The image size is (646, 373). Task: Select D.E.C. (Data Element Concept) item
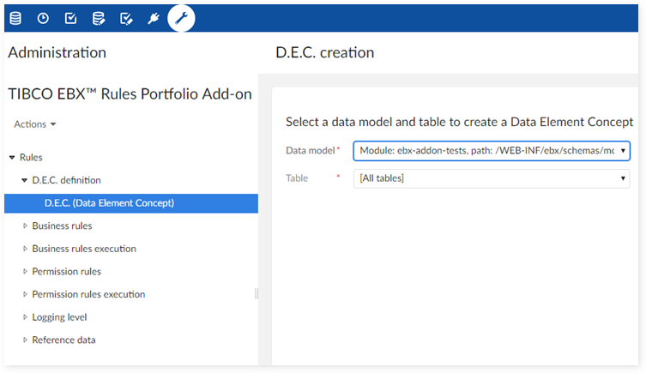[x=109, y=203]
